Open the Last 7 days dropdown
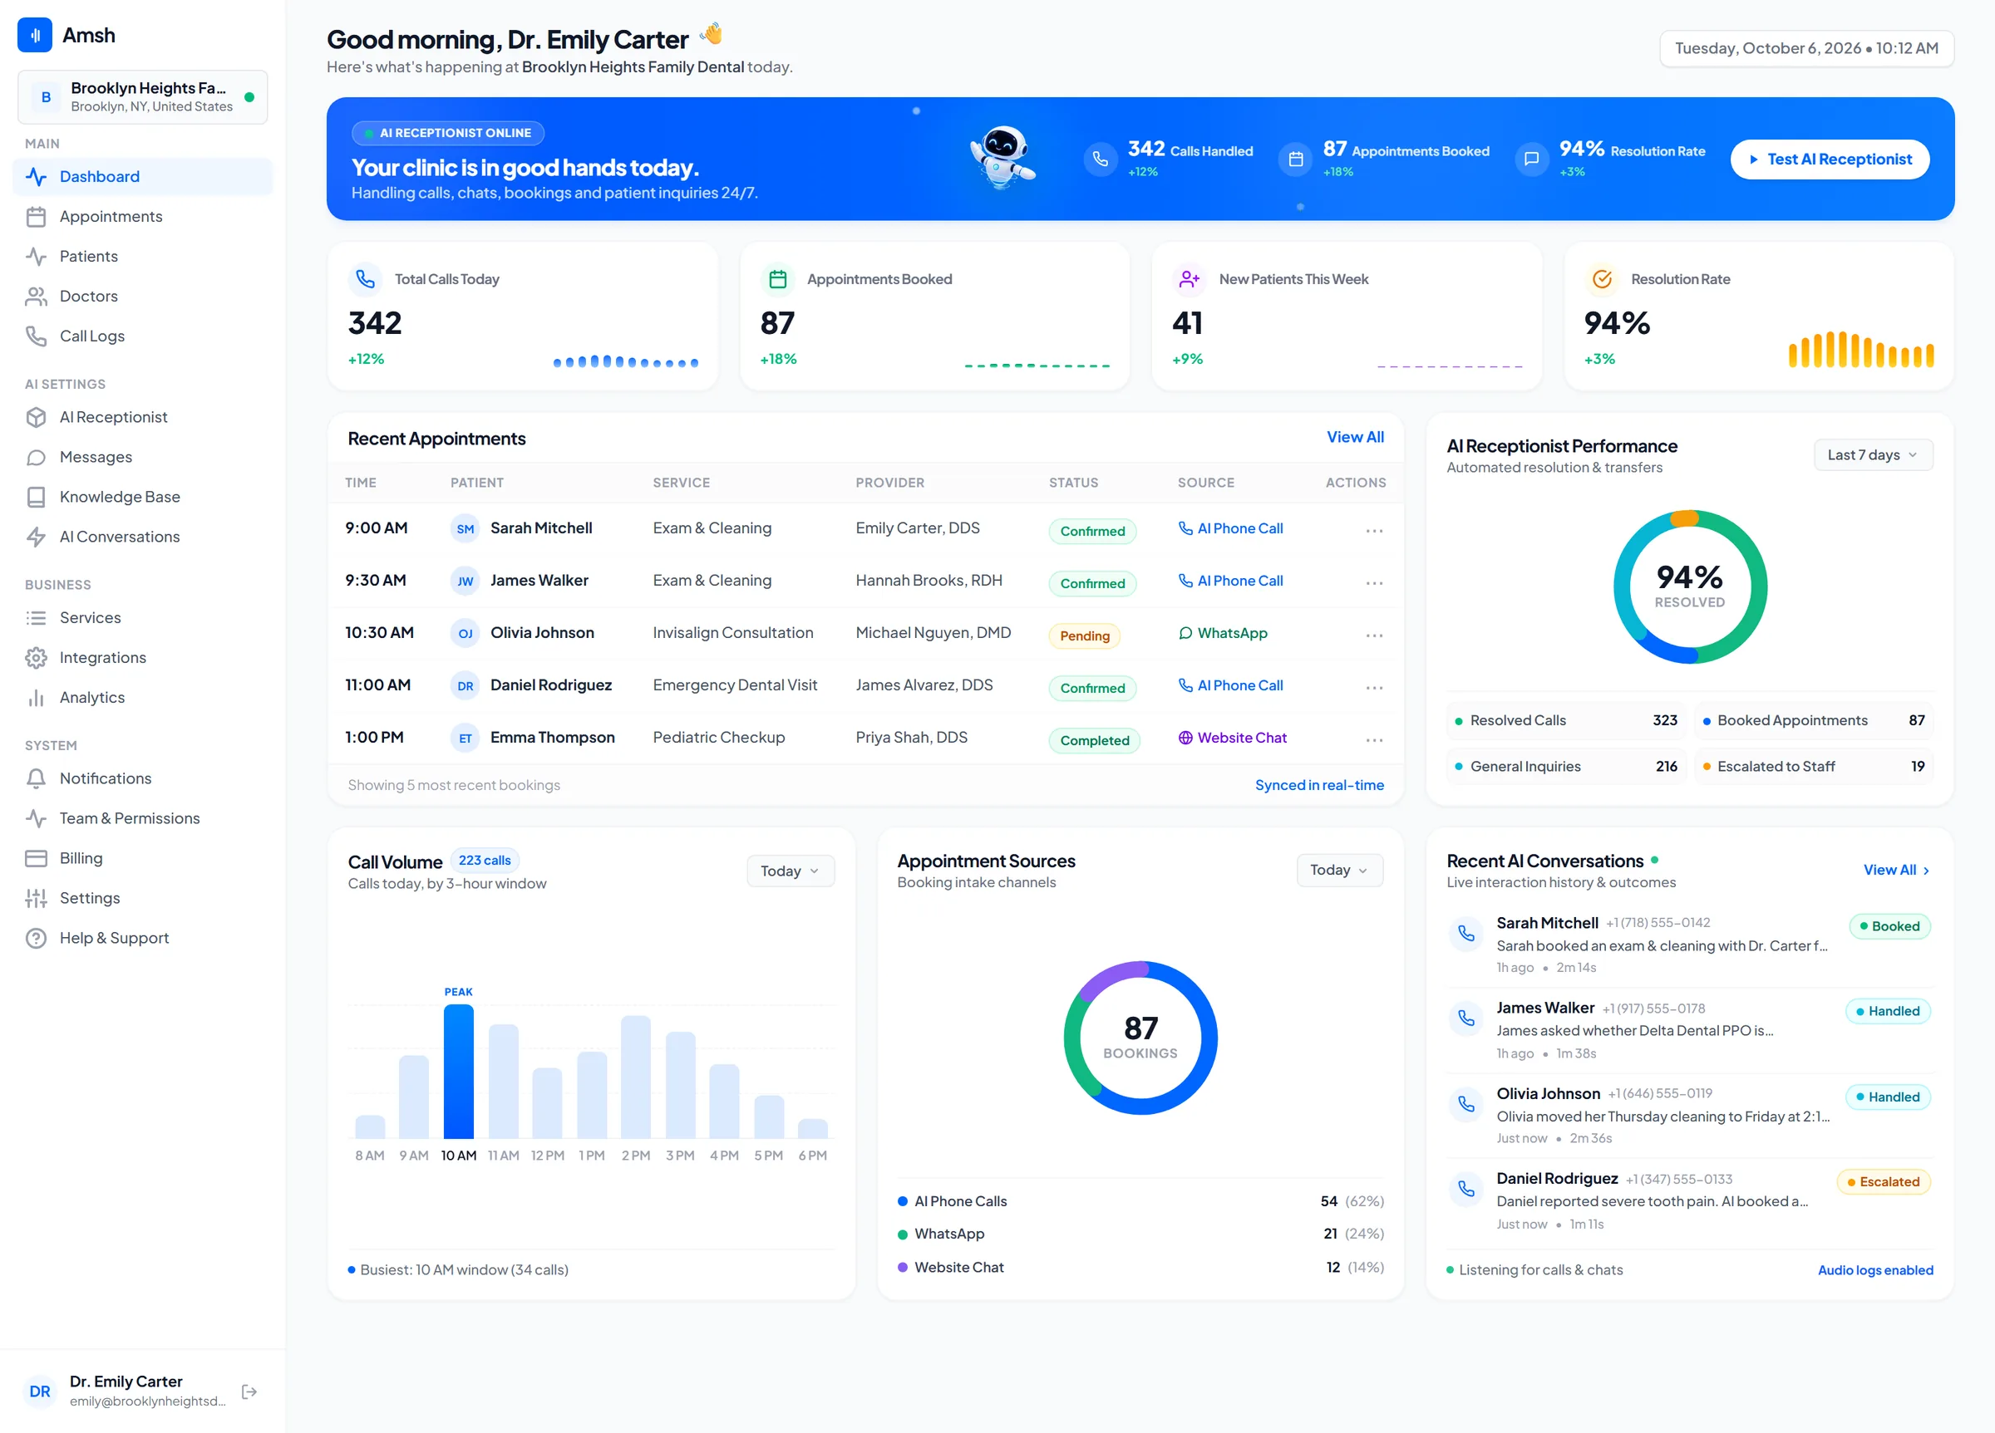The height and width of the screenshot is (1433, 1995). click(x=1873, y=454)
